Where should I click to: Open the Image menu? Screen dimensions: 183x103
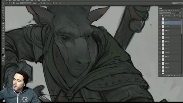tap(14, 1)
